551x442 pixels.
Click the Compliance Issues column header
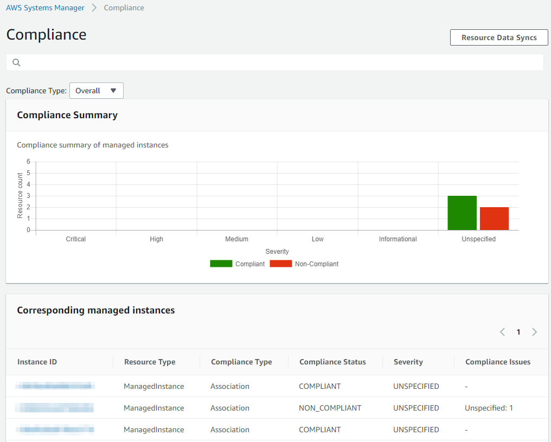(x=497, y=362)
